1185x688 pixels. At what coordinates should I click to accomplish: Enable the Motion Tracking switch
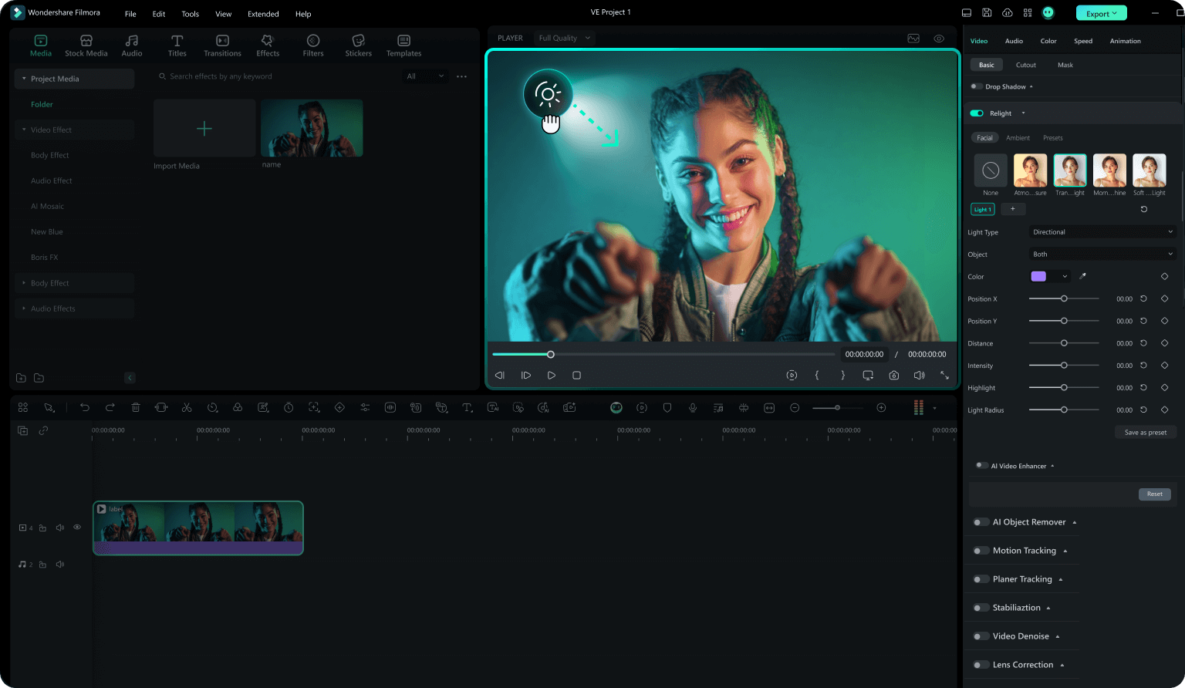(981, 551)
